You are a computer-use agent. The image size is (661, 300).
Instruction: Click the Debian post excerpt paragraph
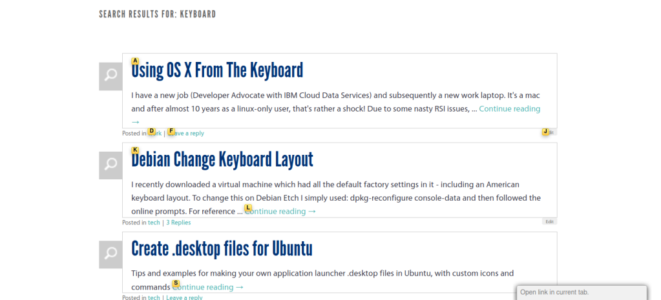[x=336, y=198]
